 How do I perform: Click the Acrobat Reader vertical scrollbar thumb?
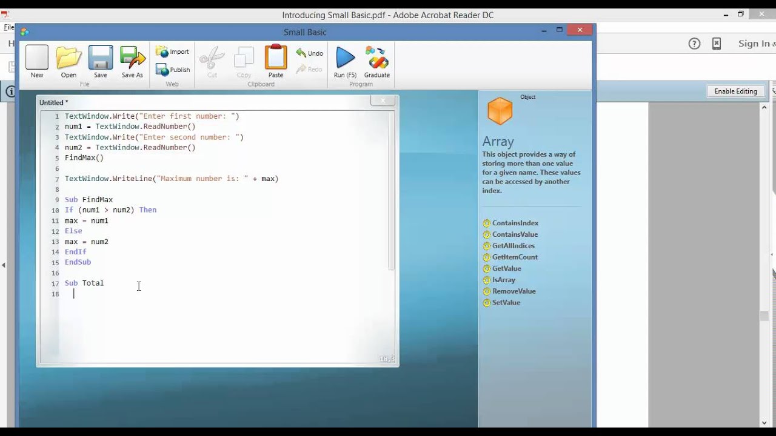[x=764, y=315]
